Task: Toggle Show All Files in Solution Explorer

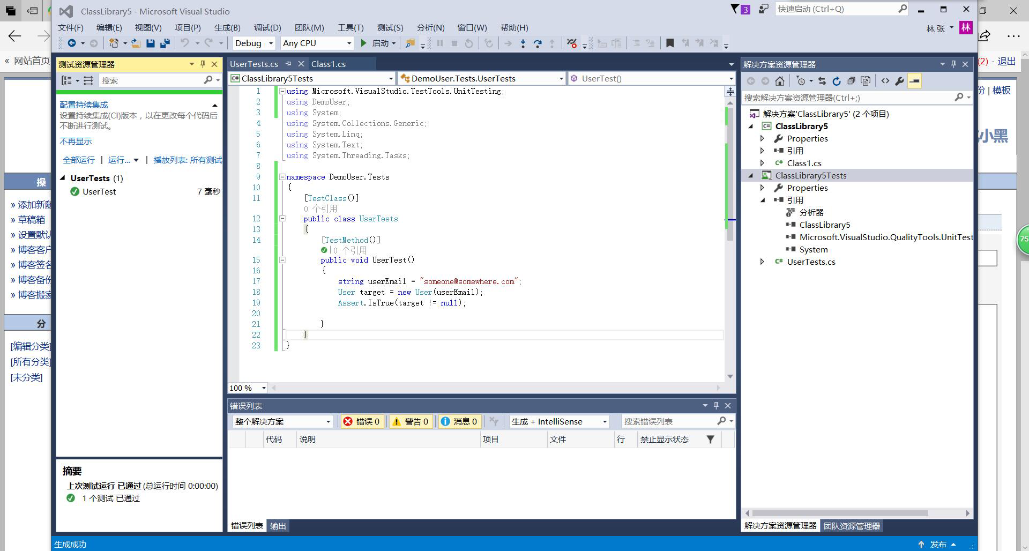Action: [866, 81]
